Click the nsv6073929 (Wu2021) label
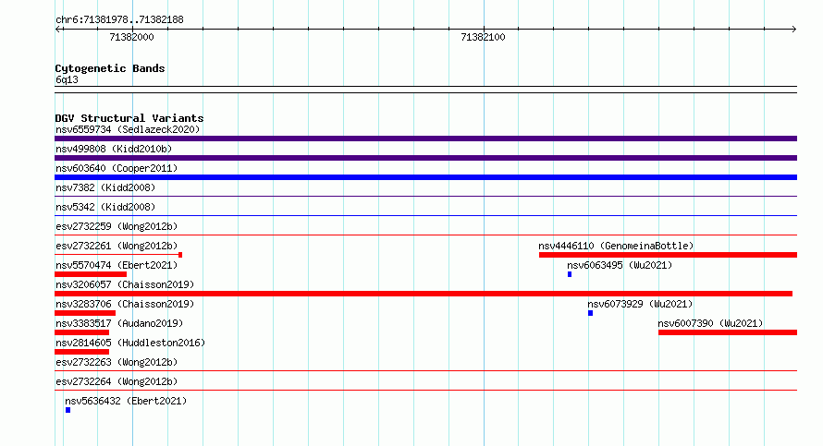 pyautogui.click(x=640, y=304)
